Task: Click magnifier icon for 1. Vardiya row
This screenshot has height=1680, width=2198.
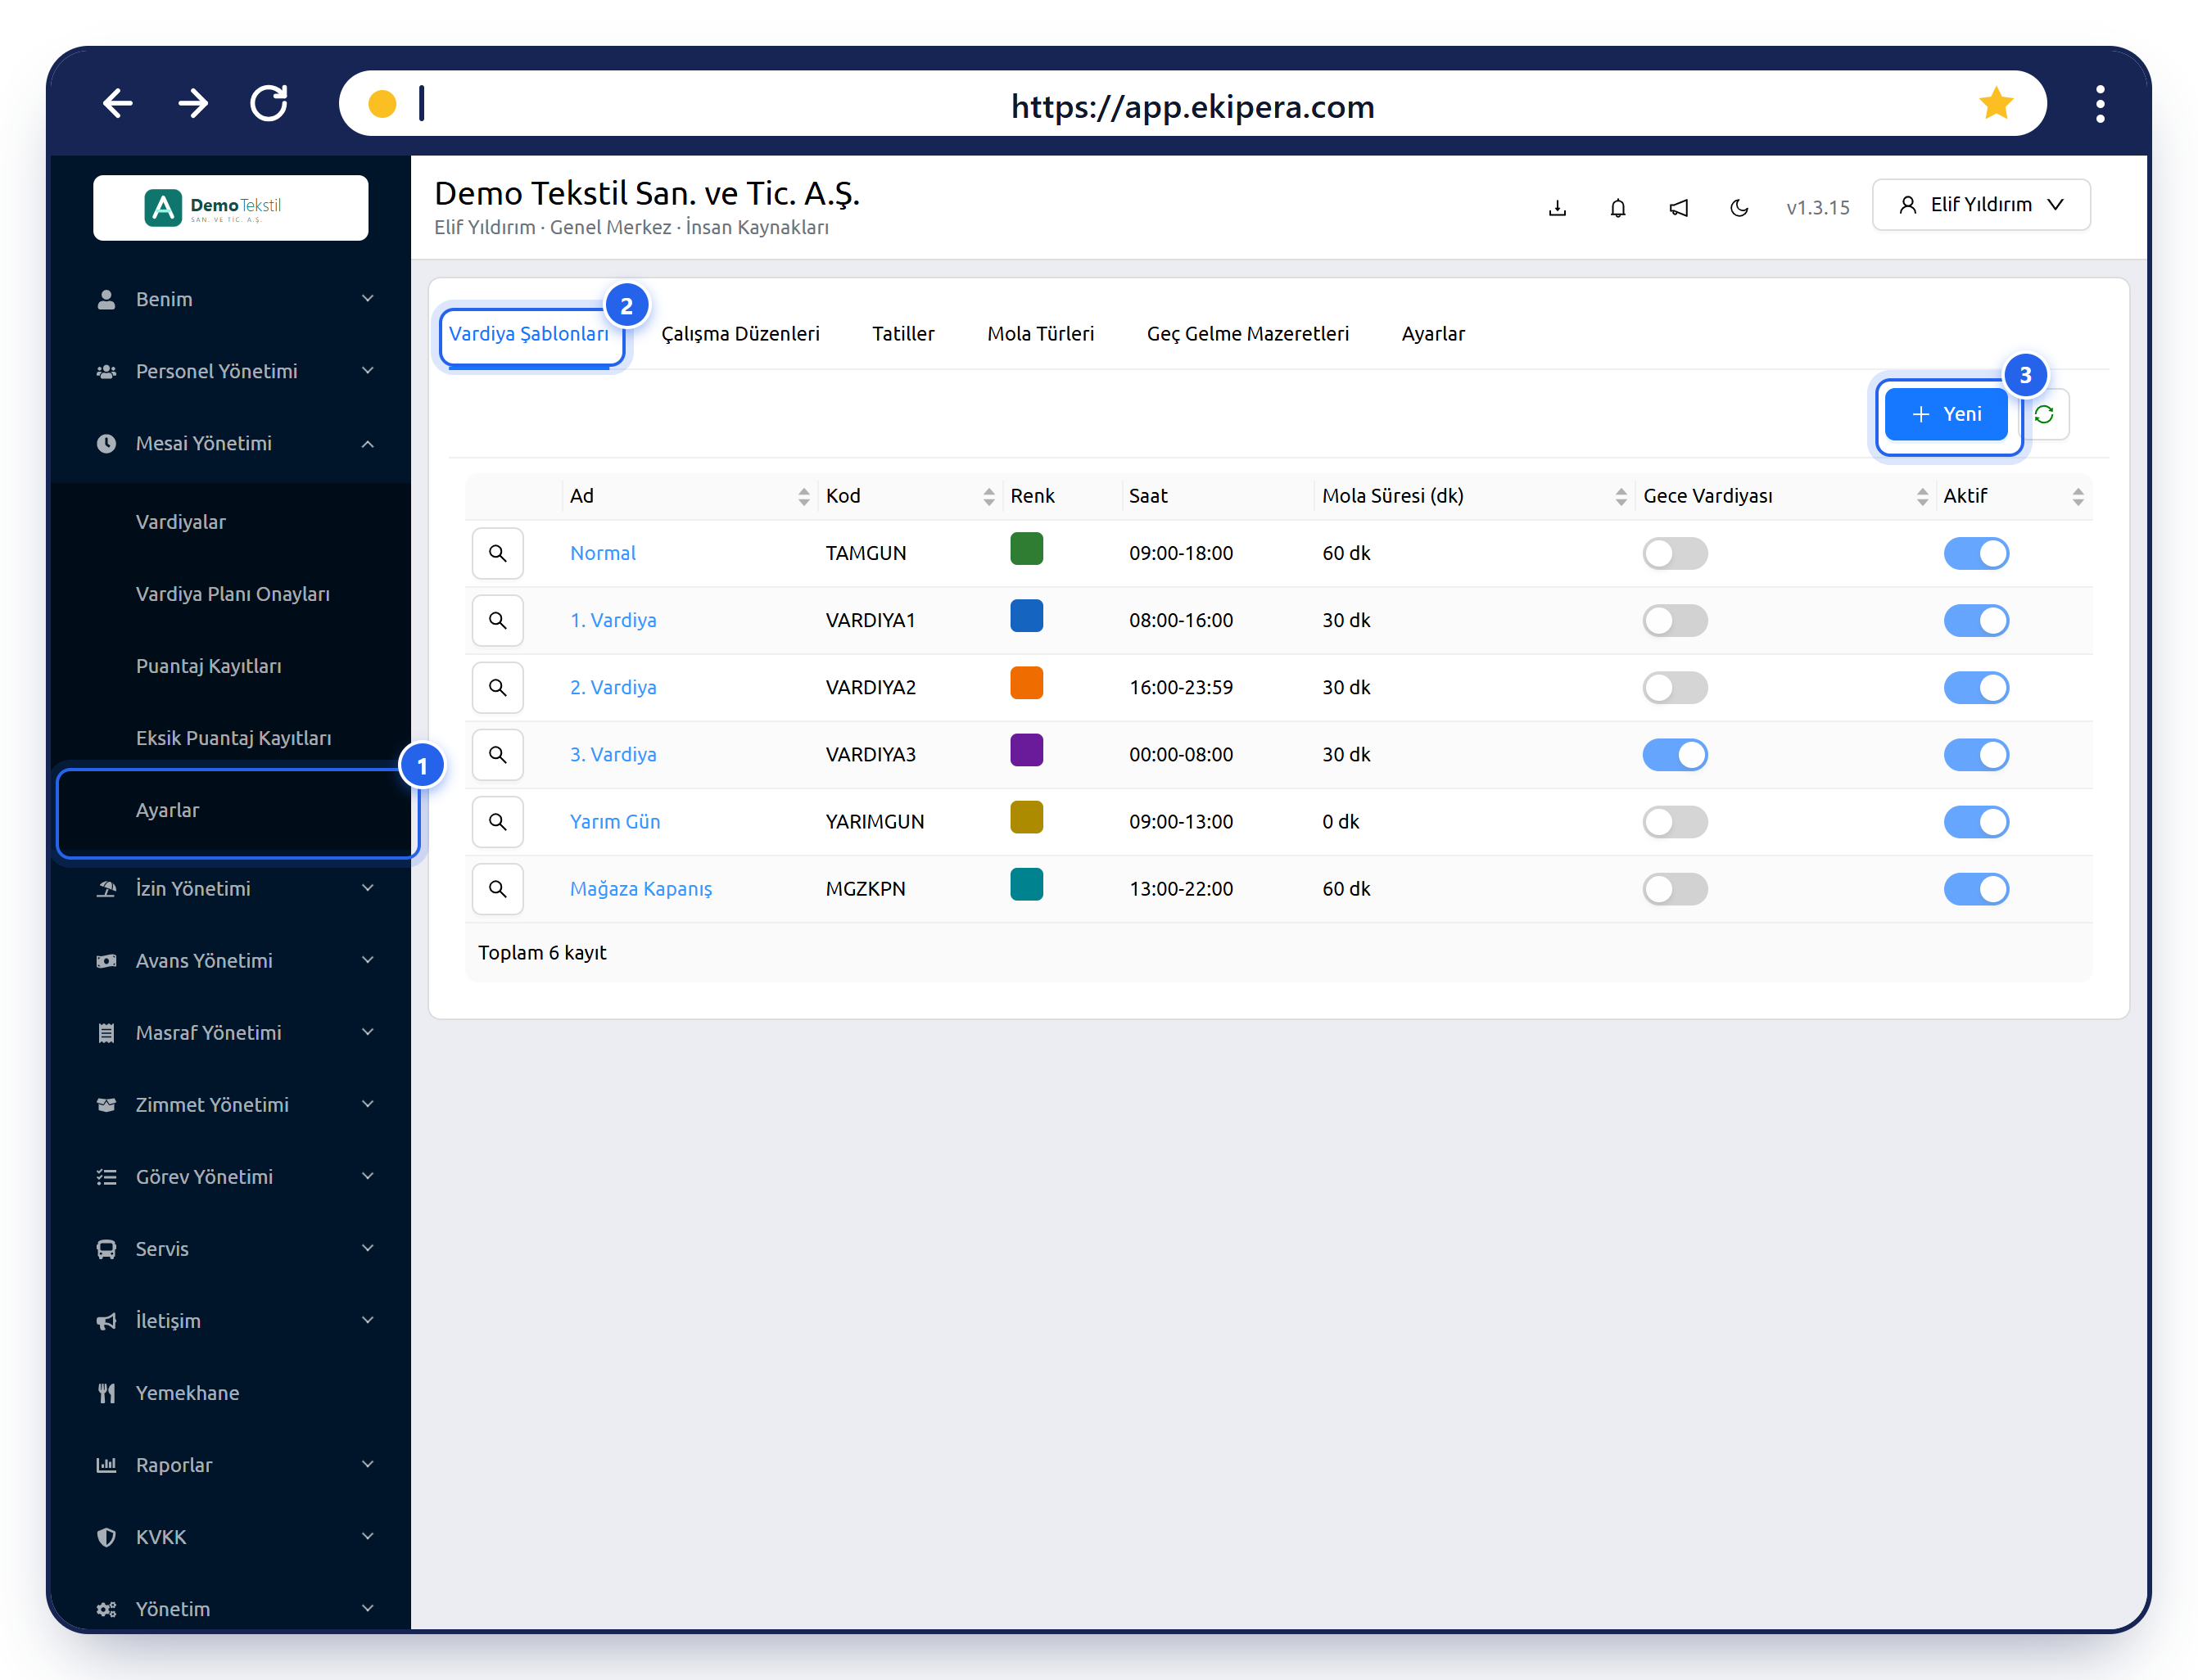Action: (x=497, y=620)
